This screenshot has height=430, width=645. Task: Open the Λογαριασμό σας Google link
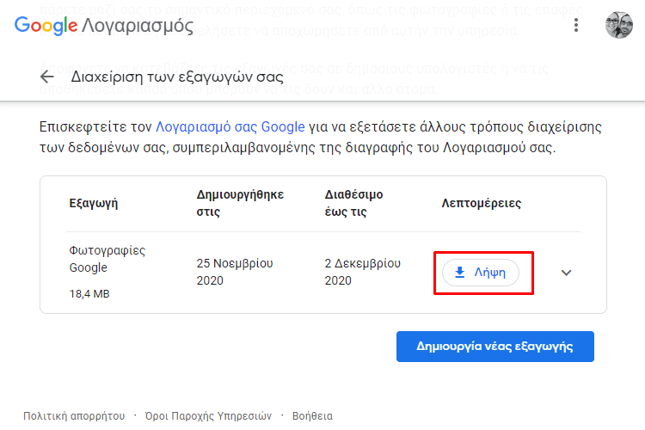[x=230, y=126]
